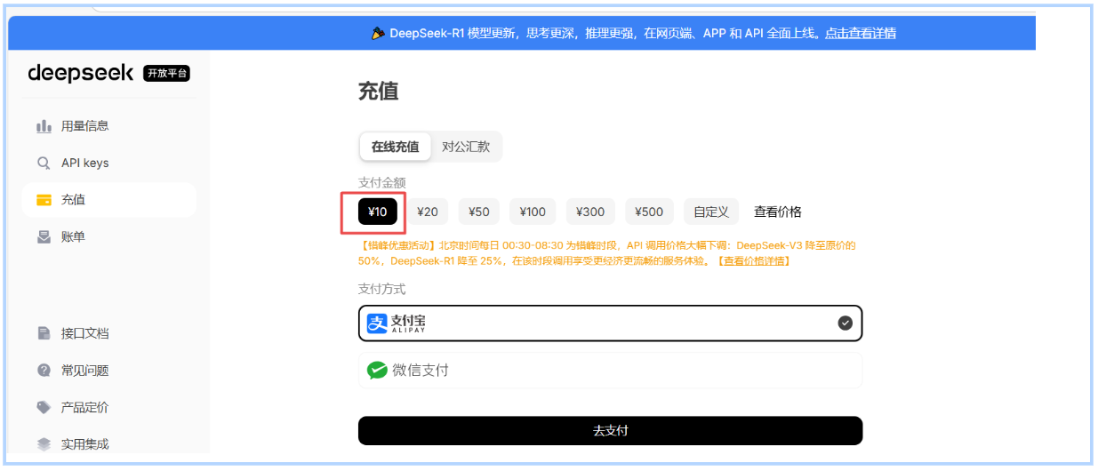
Task: Open 账单 page in sidebar
Action: (108, 237)
